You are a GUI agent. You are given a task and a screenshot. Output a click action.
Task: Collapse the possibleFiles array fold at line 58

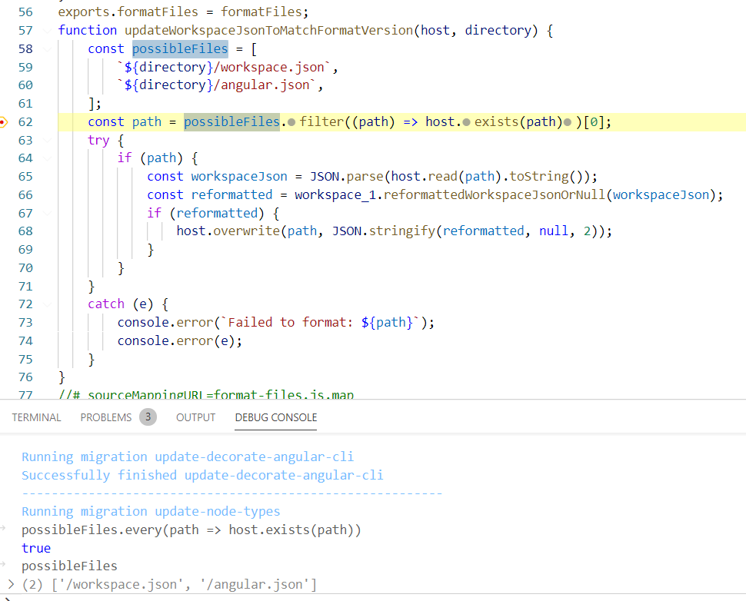(47, 49)
